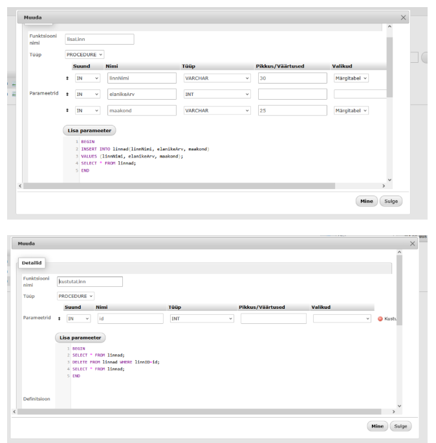Click the DELETE FROM linnad line in editor
The height and width of the screenshot is (443, 436).
pyautogui.click(x=115, y=362)
